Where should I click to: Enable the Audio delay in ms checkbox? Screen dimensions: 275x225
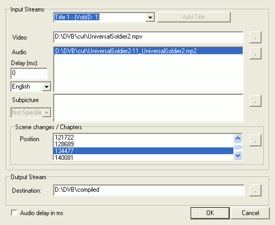pos(14,213)
